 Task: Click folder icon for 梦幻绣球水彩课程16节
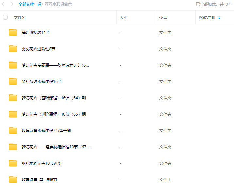[x=13, y=82]
